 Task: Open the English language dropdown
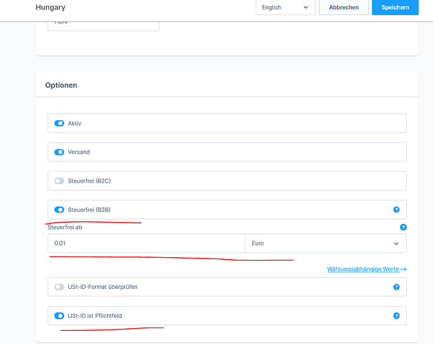click(x=285, y=8)
